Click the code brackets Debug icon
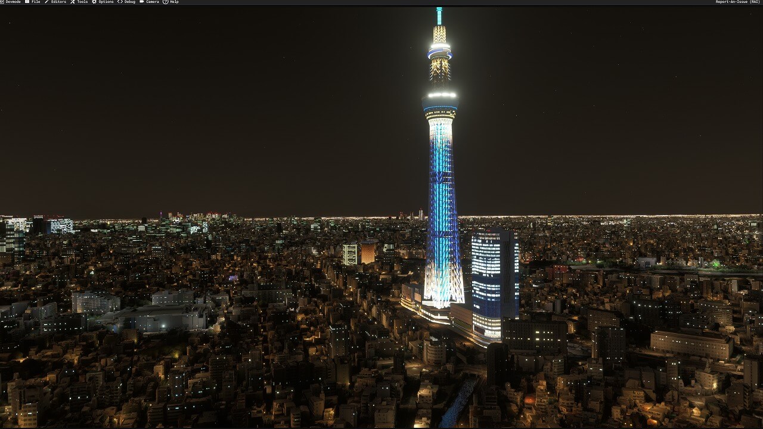The width and height of the screenshot is (763, 429). pos(120,2)
